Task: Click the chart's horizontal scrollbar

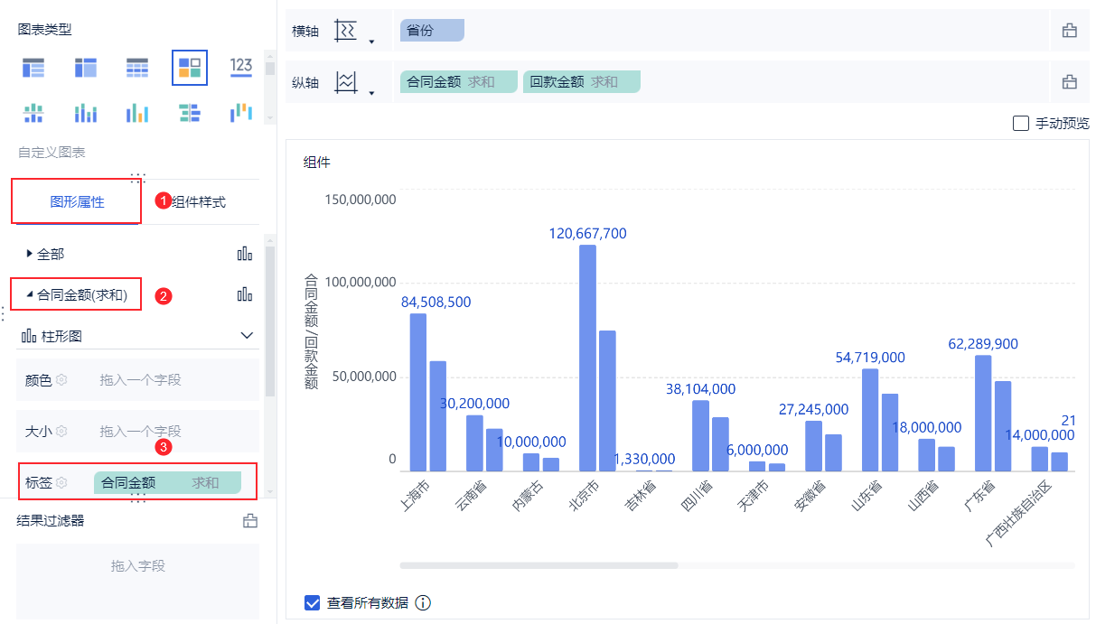Action: coord(539,565)
